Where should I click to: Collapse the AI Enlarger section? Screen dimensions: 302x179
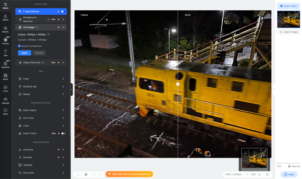pyautogui.click(x=63, y=27)
